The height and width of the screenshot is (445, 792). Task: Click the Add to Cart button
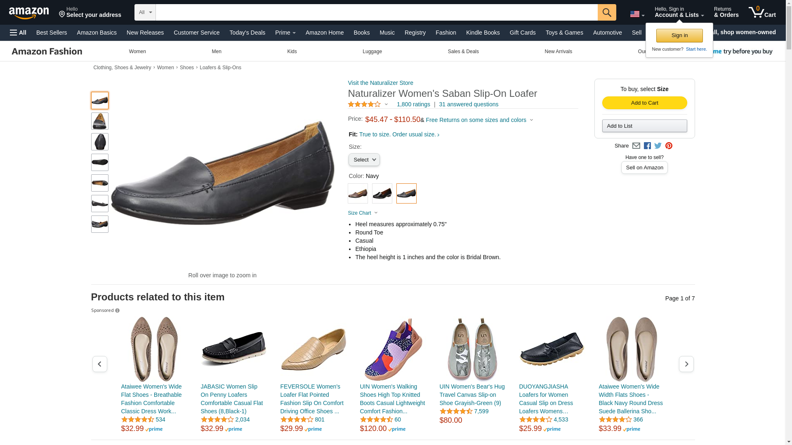[644, 103]
